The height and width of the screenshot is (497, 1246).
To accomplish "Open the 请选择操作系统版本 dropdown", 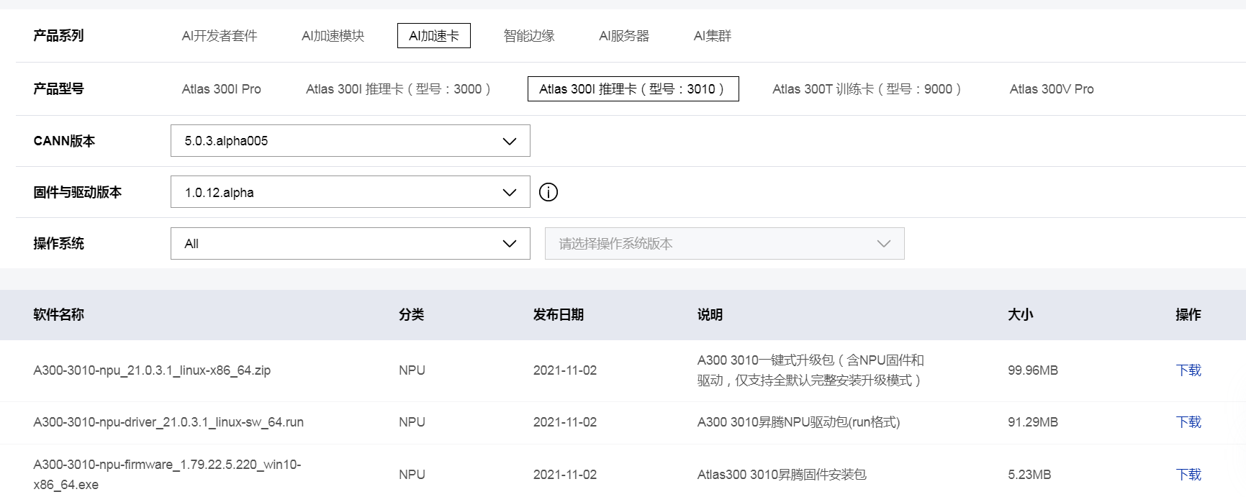I will pos(724,244).
